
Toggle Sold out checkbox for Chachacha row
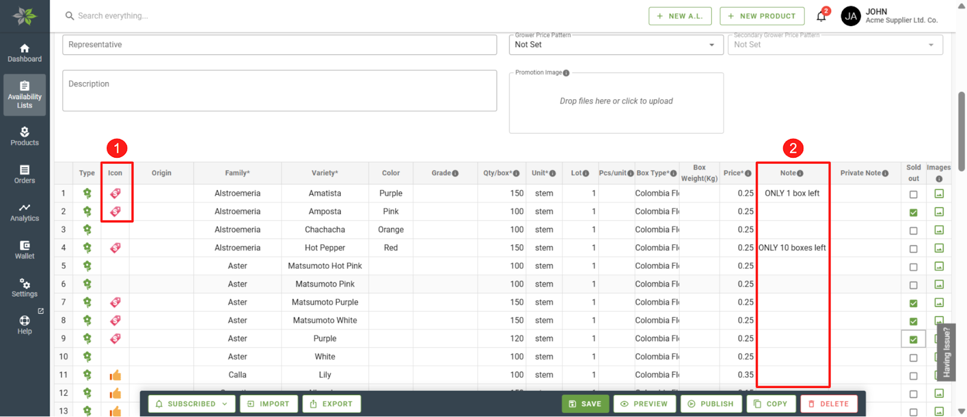coord(913,231)
